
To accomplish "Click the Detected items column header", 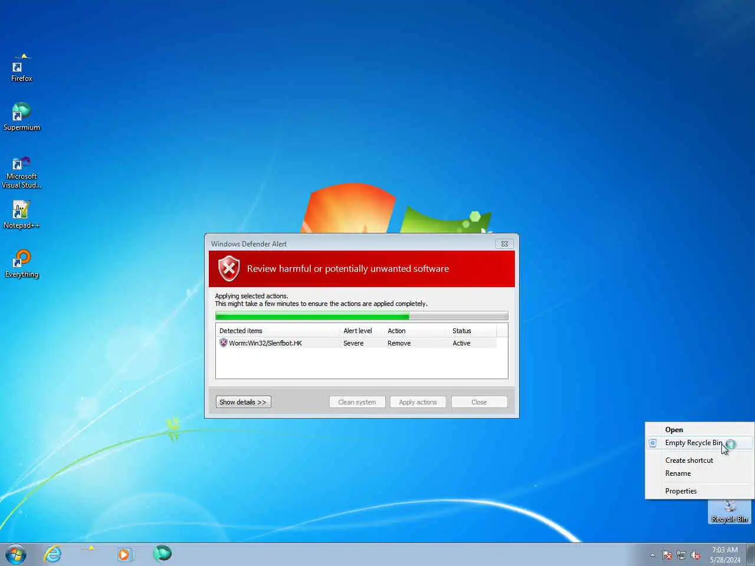I will click(278, 331).
